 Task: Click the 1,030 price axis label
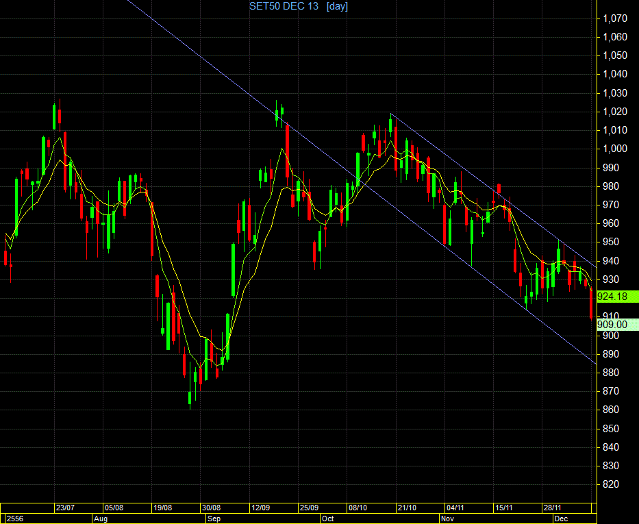[x=615, y=93]
